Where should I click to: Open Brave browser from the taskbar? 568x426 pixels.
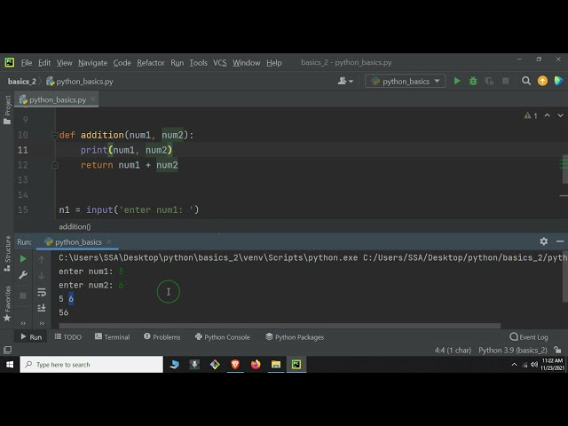tap(235, 365)
